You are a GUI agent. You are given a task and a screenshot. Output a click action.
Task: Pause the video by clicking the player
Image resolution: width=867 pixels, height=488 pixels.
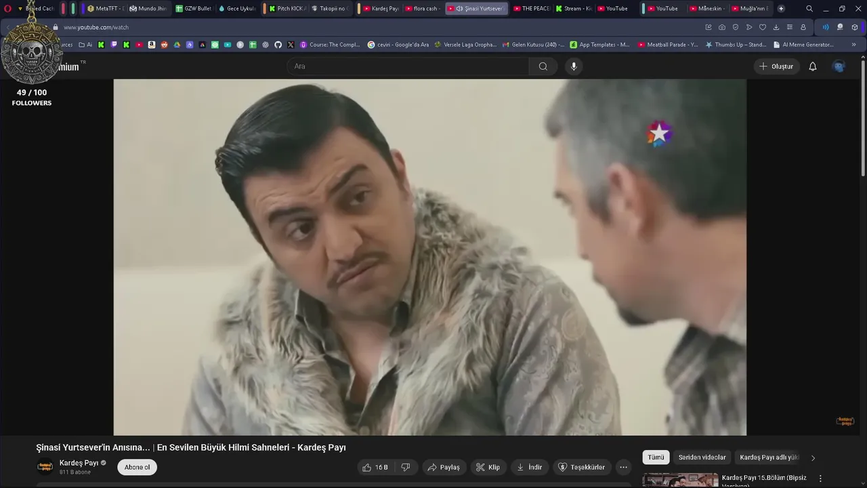429,257
